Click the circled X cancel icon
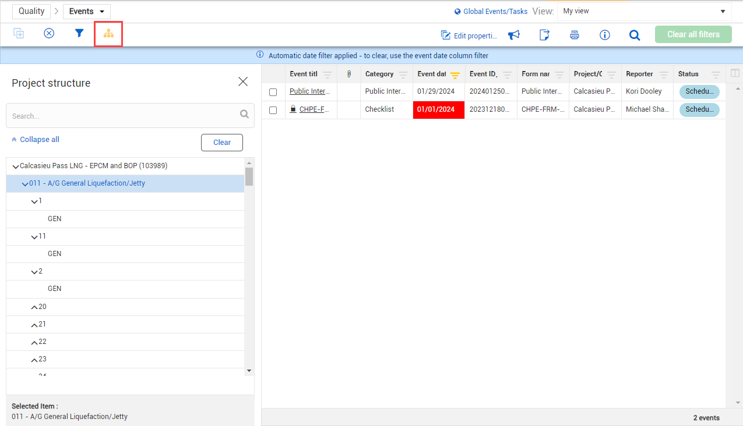Image resolution: width=743 pixels, height=426 pixels. (49, 34)
